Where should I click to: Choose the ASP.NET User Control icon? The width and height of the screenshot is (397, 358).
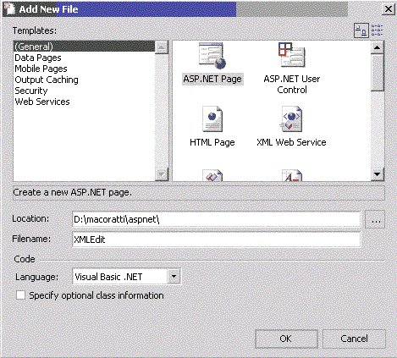point(292,55)
